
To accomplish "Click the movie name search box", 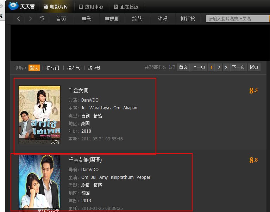I will [x=237, y=19].
